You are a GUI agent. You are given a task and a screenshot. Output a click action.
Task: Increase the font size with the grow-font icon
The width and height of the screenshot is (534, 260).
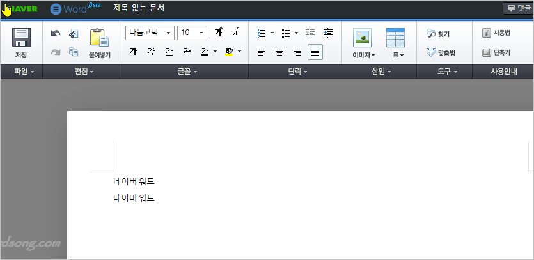pyautogui.click(x=218, y=32)
